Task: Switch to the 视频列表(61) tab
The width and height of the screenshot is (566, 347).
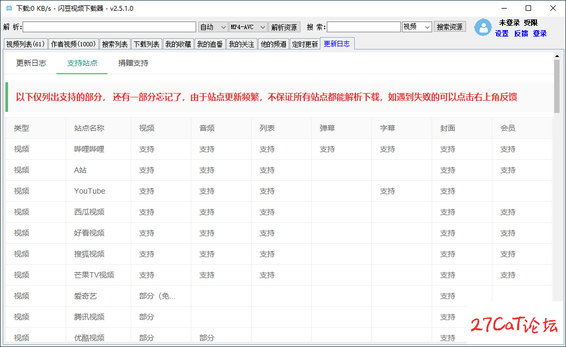Action: coord(25,44)
